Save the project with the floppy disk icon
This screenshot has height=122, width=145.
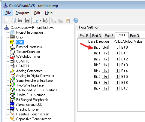[20, 20]
